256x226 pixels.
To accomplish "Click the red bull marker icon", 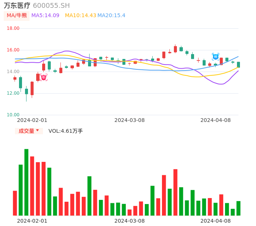I will click(x=44, y=77).
